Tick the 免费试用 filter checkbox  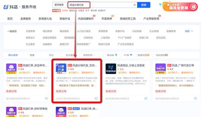tap(135, 55)
